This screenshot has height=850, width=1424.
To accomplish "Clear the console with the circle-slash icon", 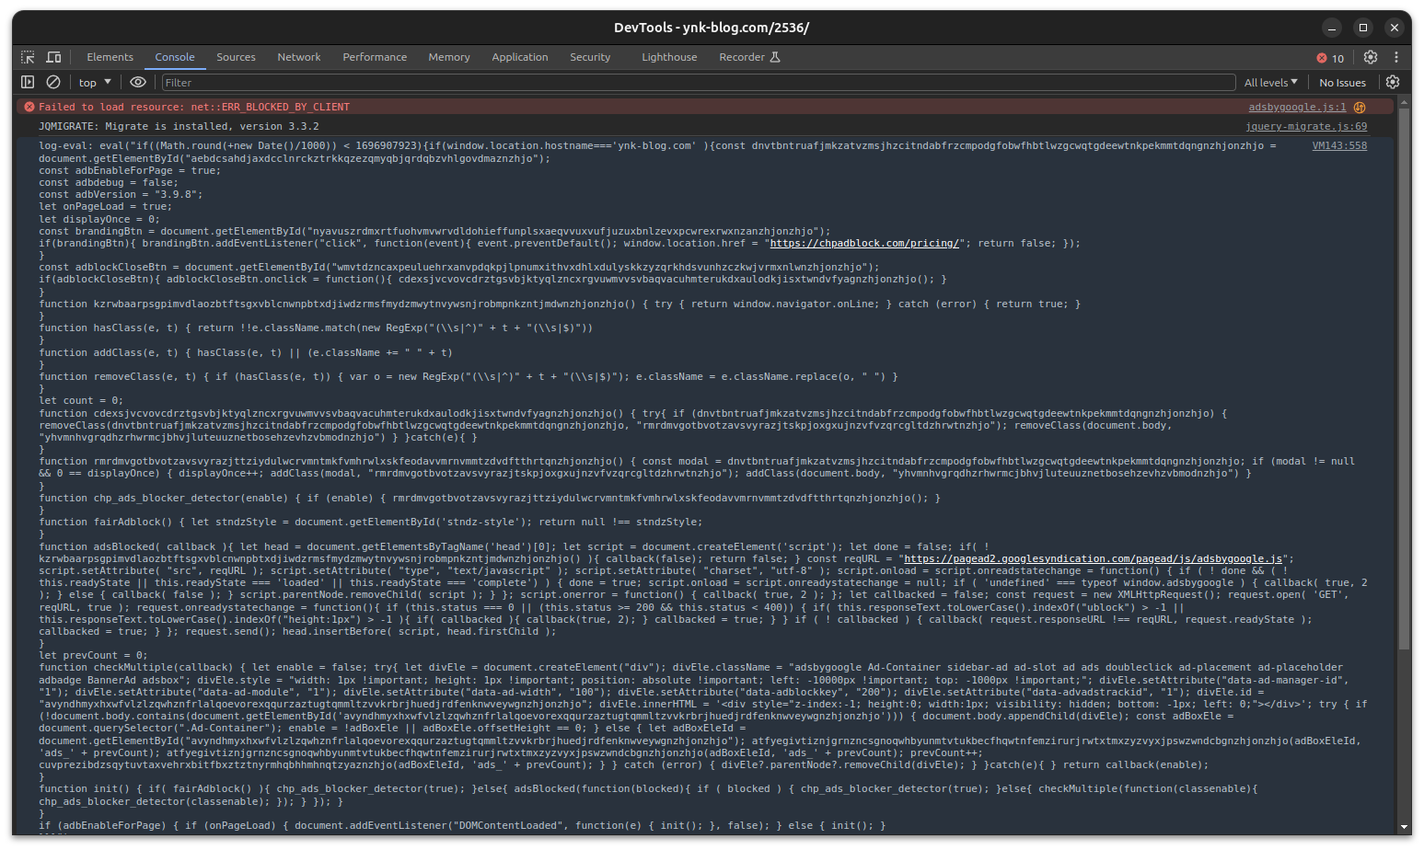I will point(52,82).
